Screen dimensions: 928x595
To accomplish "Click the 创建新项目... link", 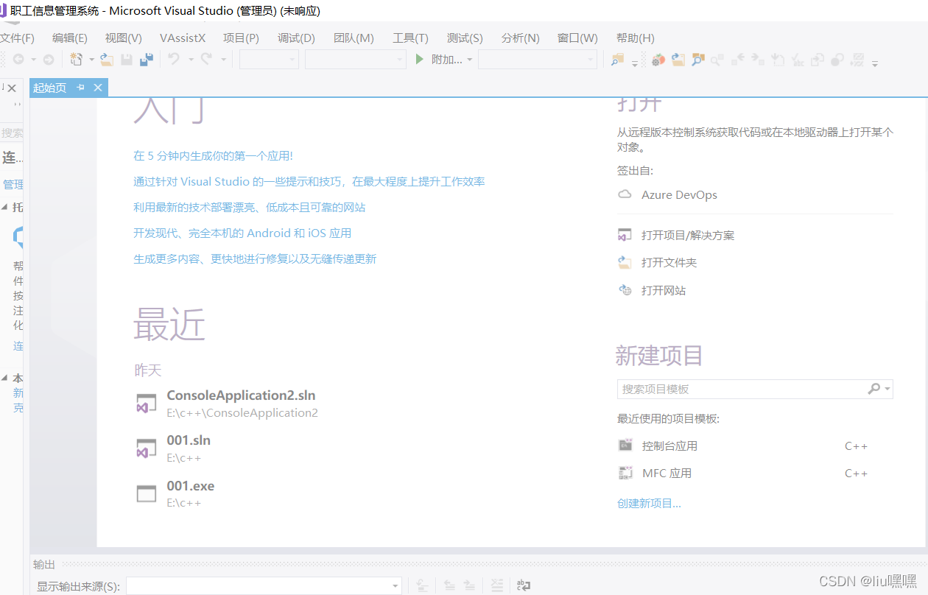I will coord(649,504).
